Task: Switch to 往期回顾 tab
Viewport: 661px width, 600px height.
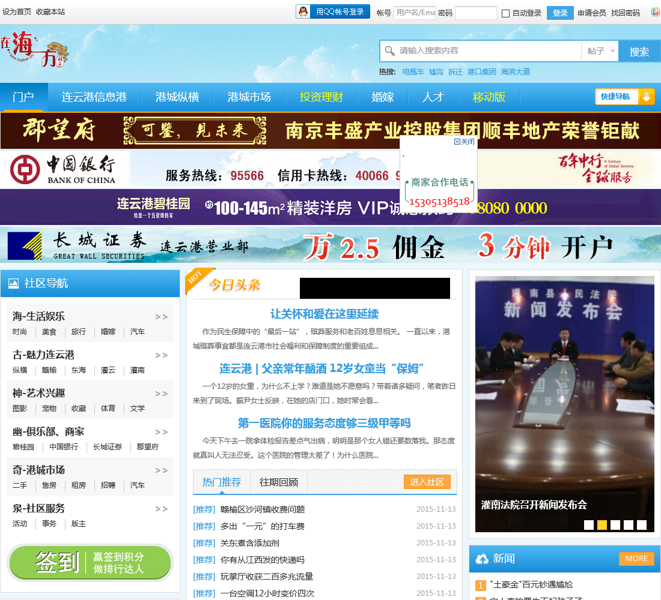Action: pos(279,482)
